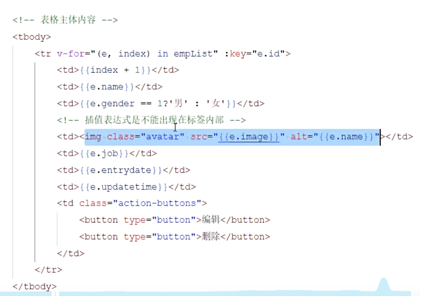Click the {{e.job}} cell line
This screenshot has height=296, width=421.
click(x=107, y=154)
